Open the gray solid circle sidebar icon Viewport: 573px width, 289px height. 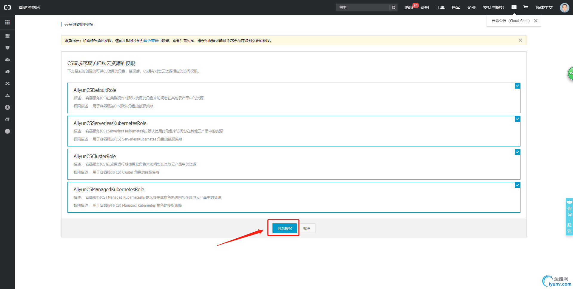(7, 131)
